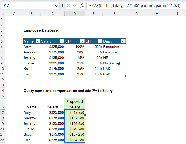Viewport: 186px width, 144px height.
Task: Select column F header
Action: (x=114, y=14)
